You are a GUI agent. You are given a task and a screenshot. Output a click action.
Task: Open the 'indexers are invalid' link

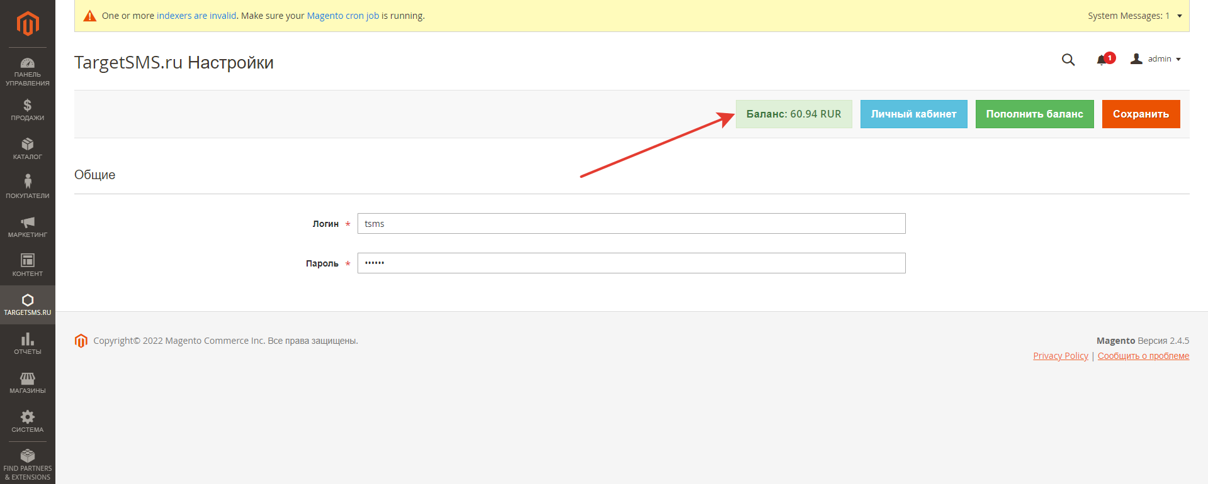tap(196, 16)
